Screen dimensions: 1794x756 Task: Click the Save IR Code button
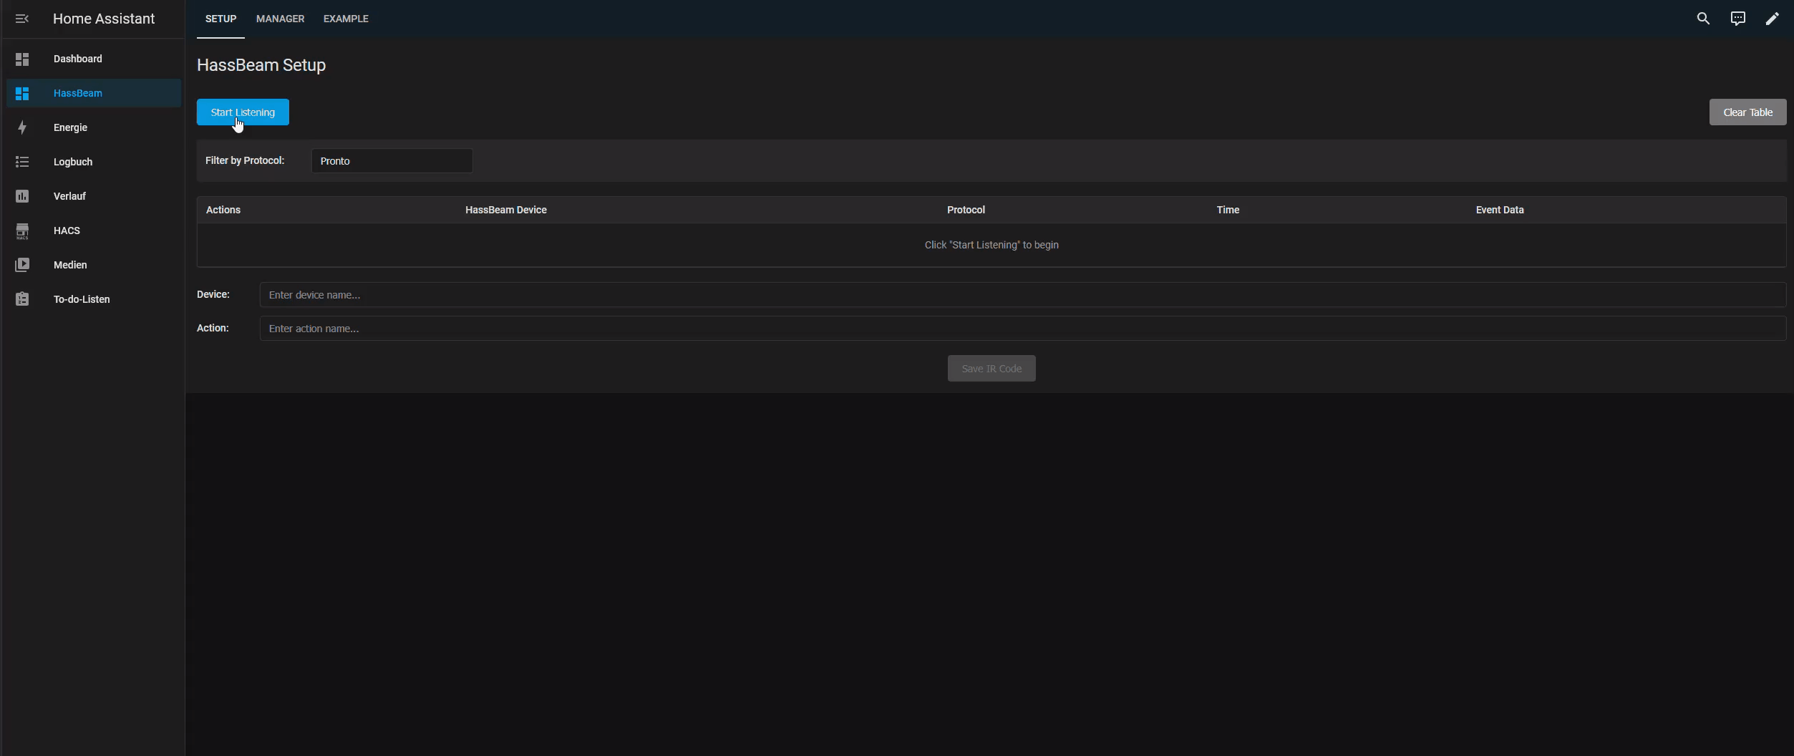coord(991,369)
